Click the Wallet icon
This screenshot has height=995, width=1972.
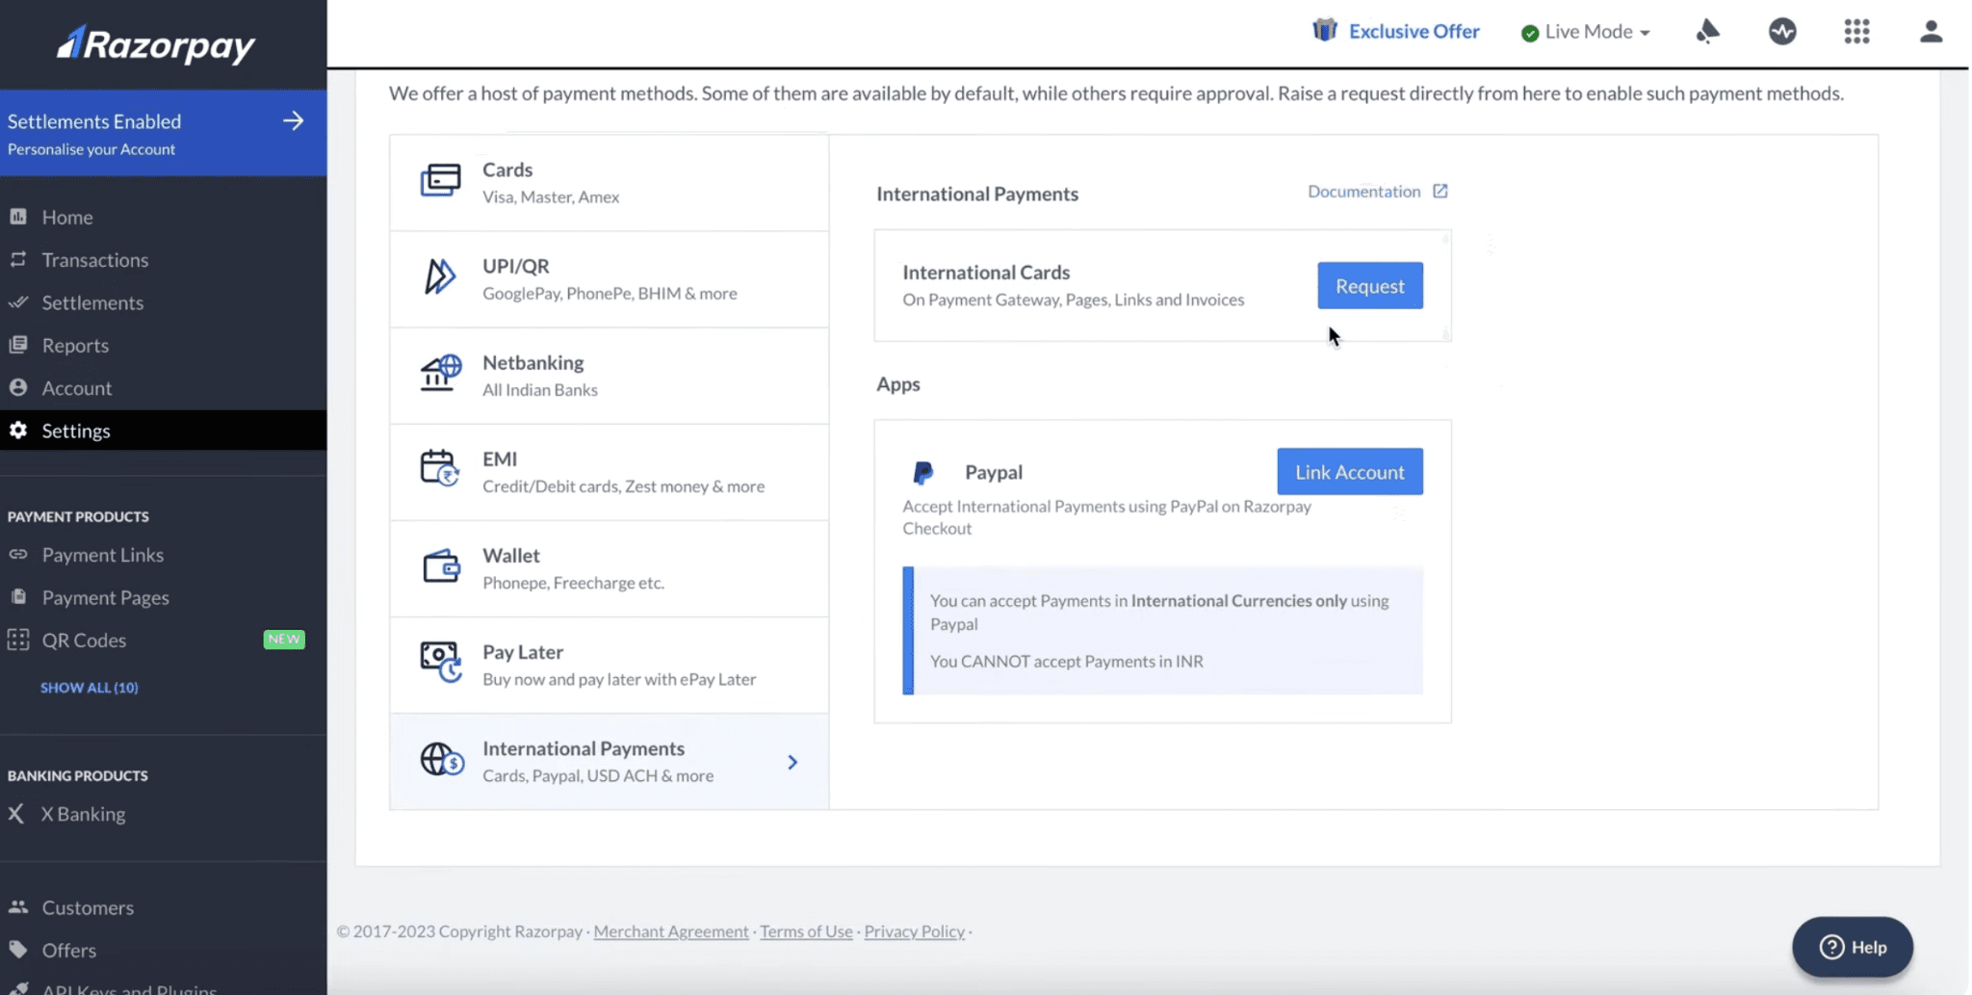tap(441, 566)
